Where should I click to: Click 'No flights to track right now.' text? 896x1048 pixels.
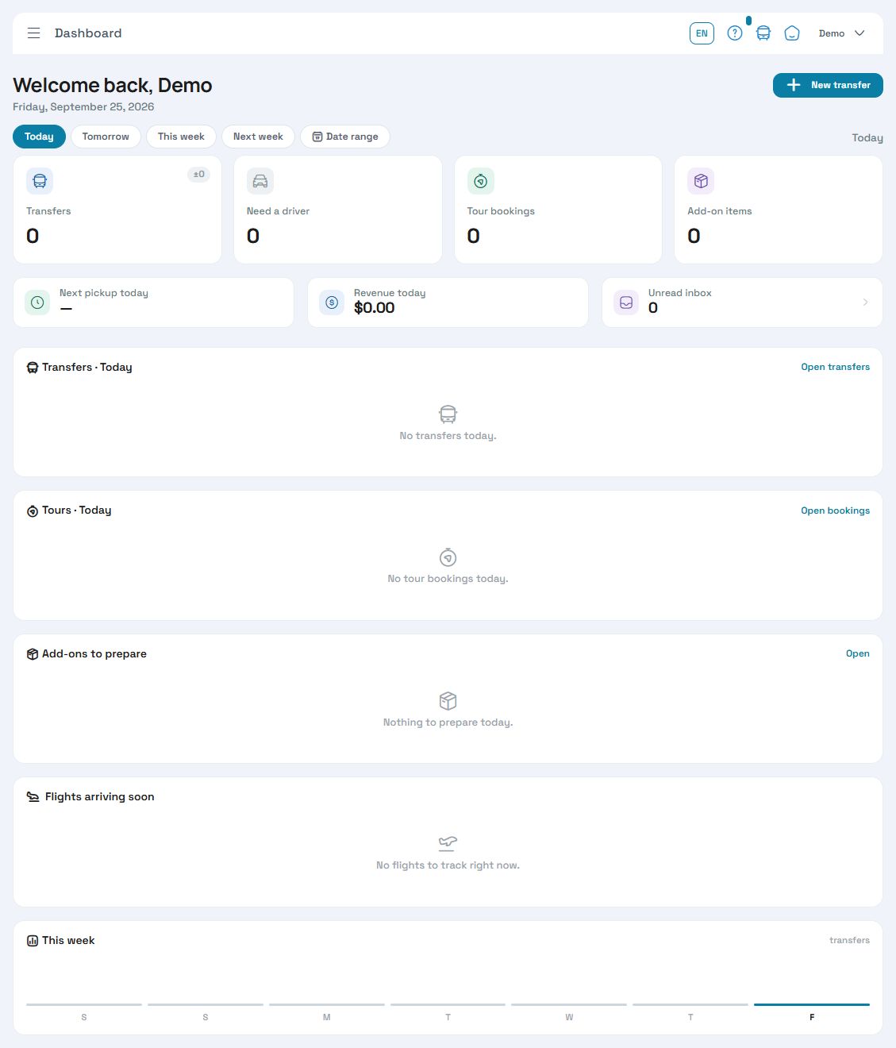coord(448,865)
